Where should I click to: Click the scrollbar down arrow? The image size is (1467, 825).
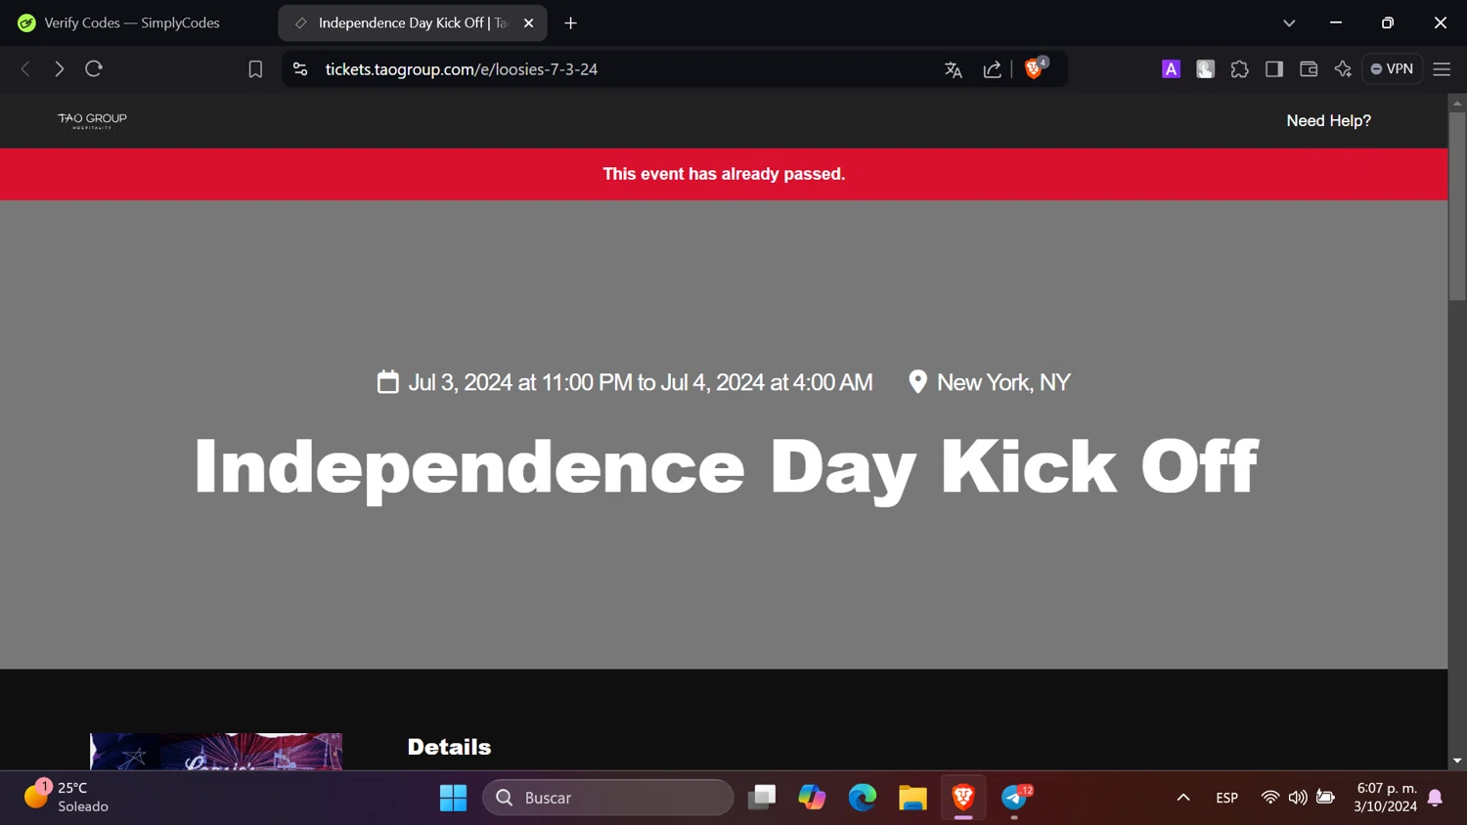1457,760
